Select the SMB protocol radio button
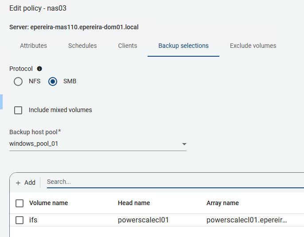The image size is (304, 237). [x=53, y=82]
